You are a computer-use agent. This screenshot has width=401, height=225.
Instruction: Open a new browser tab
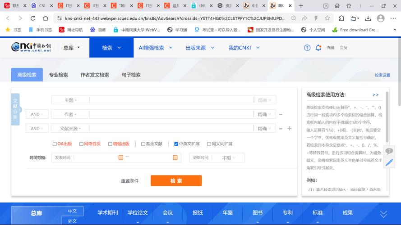(x=301, y=5)
